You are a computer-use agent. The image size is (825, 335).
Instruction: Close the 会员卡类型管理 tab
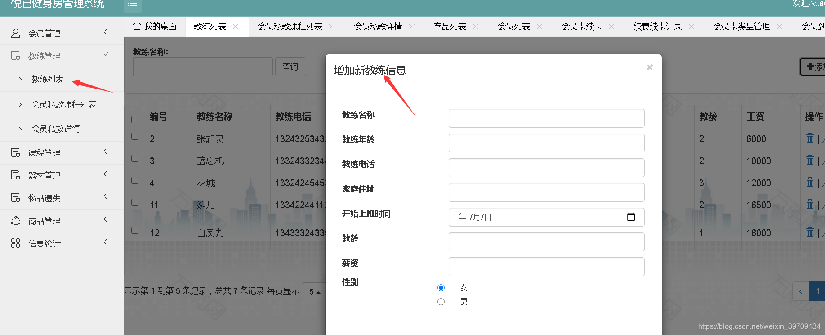tap(780, 27)
